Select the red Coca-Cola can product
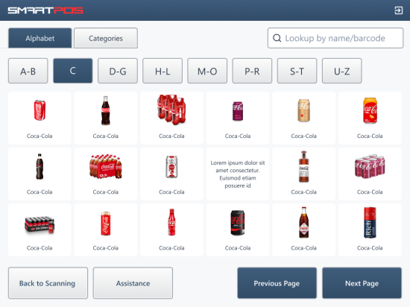410x307 pixels. [40, 118]
